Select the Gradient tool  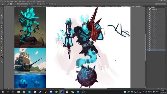pos(2,34)
